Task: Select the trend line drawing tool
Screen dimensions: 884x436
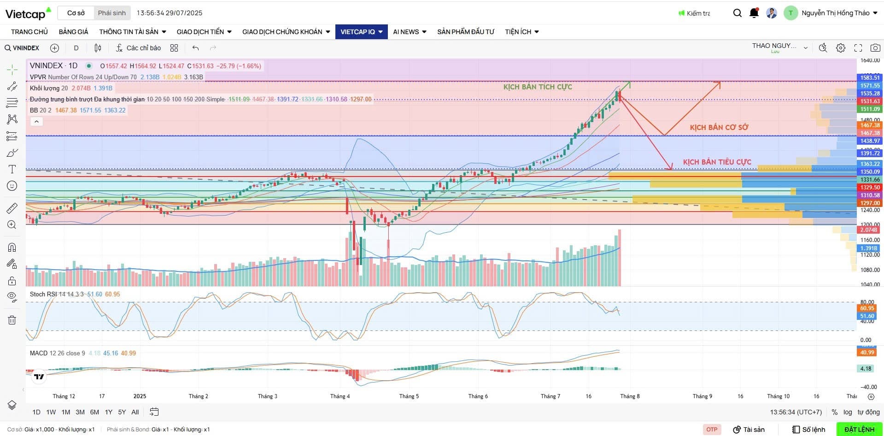Action: click(x=12, y=86)
